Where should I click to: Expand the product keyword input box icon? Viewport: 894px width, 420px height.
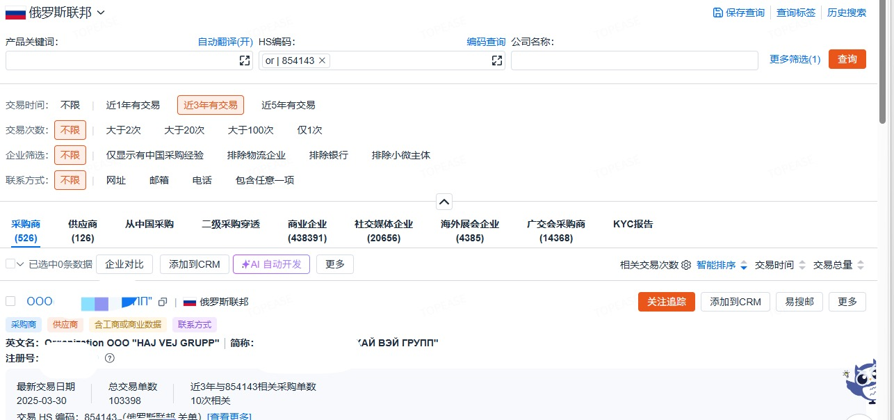point(245,60)
